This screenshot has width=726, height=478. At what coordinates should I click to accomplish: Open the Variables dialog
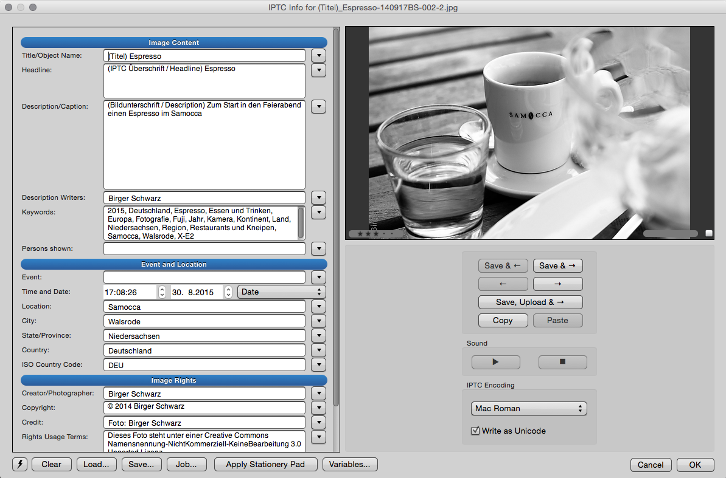(350, 465)
